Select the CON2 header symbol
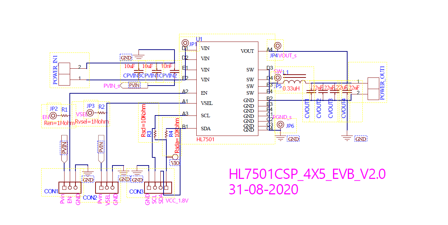This screenshot has width=448, height=225. 107,188
